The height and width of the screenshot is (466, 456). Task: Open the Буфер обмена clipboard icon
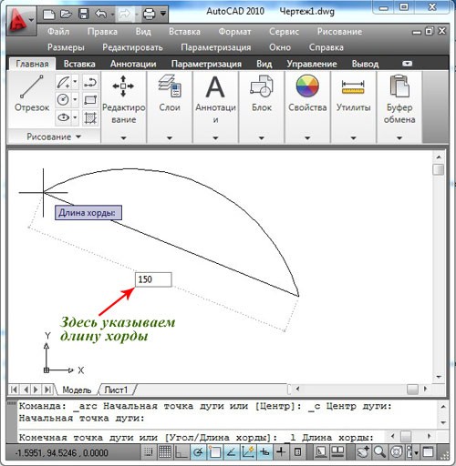coord(399,86)
